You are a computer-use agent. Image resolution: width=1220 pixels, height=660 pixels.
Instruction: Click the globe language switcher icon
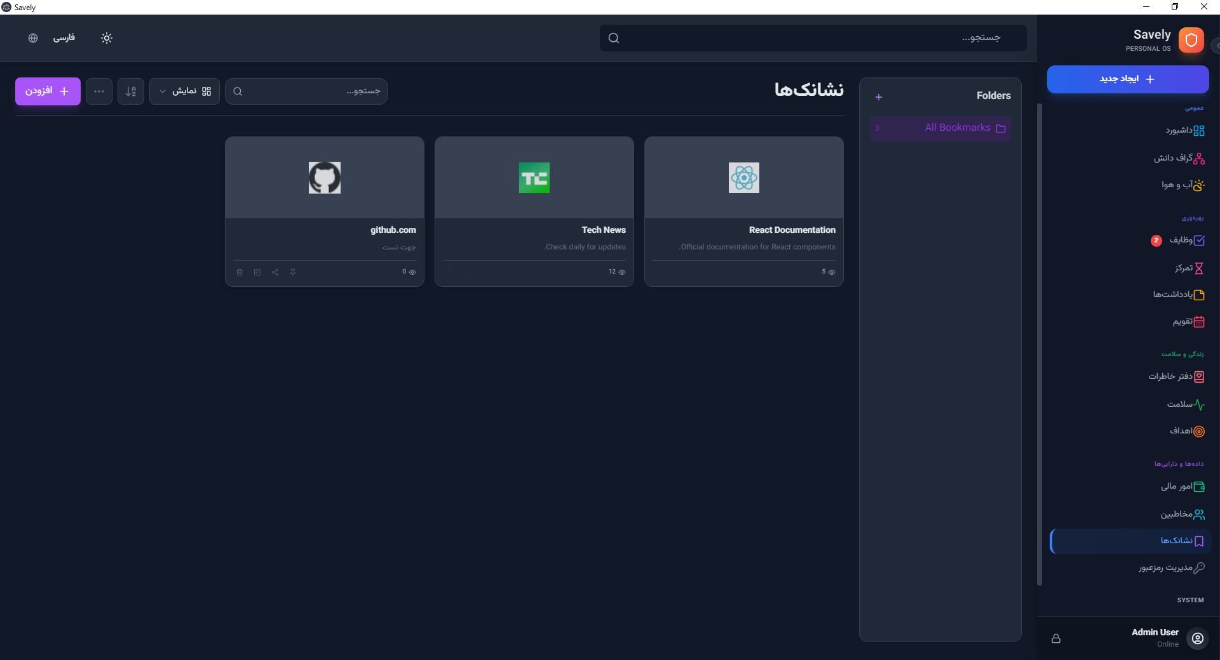(33, 38)
